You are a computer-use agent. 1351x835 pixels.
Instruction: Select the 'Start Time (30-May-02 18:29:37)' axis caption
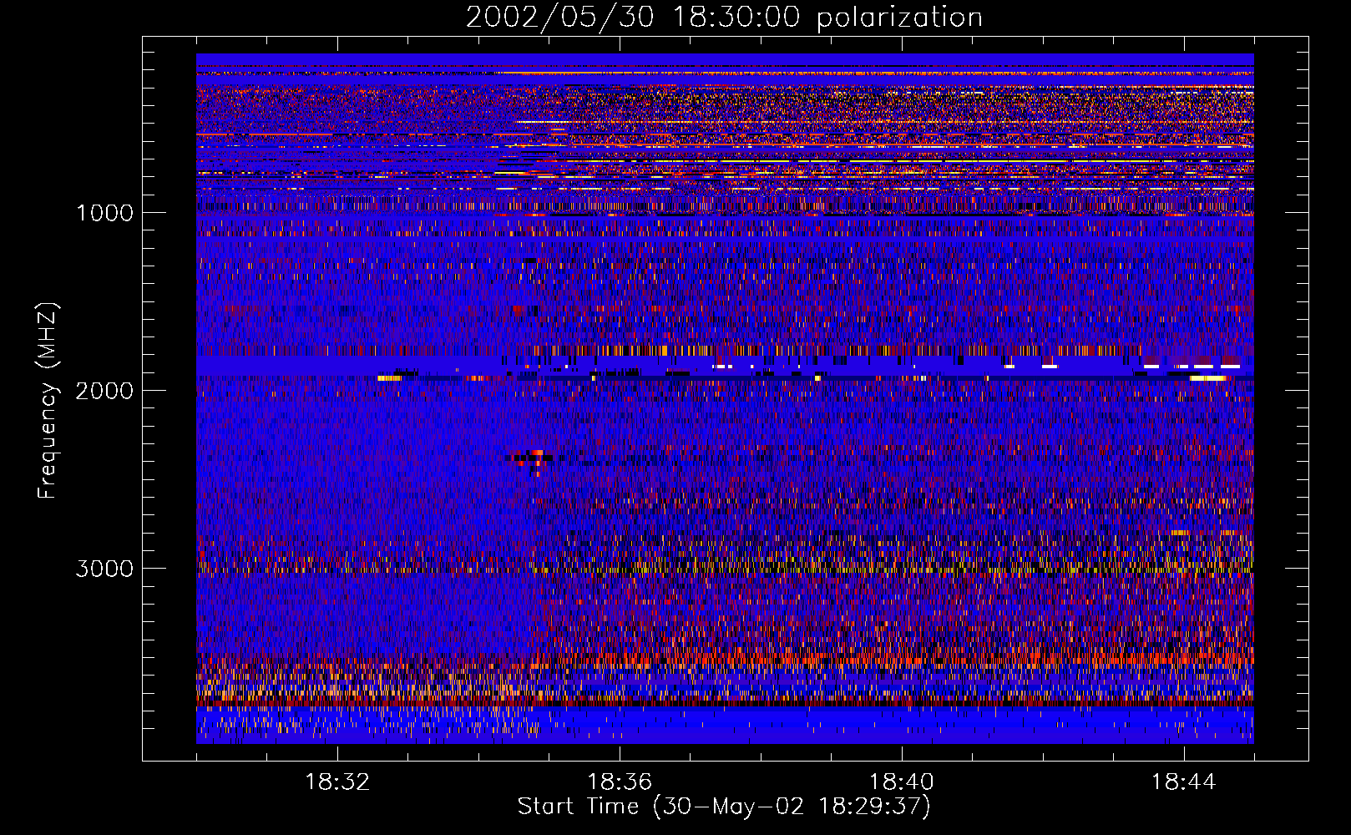[724, 807]
